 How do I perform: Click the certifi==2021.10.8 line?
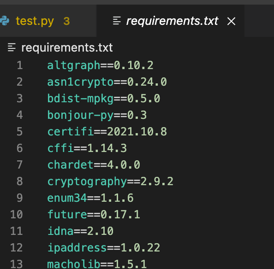click(x=107, y=132)
